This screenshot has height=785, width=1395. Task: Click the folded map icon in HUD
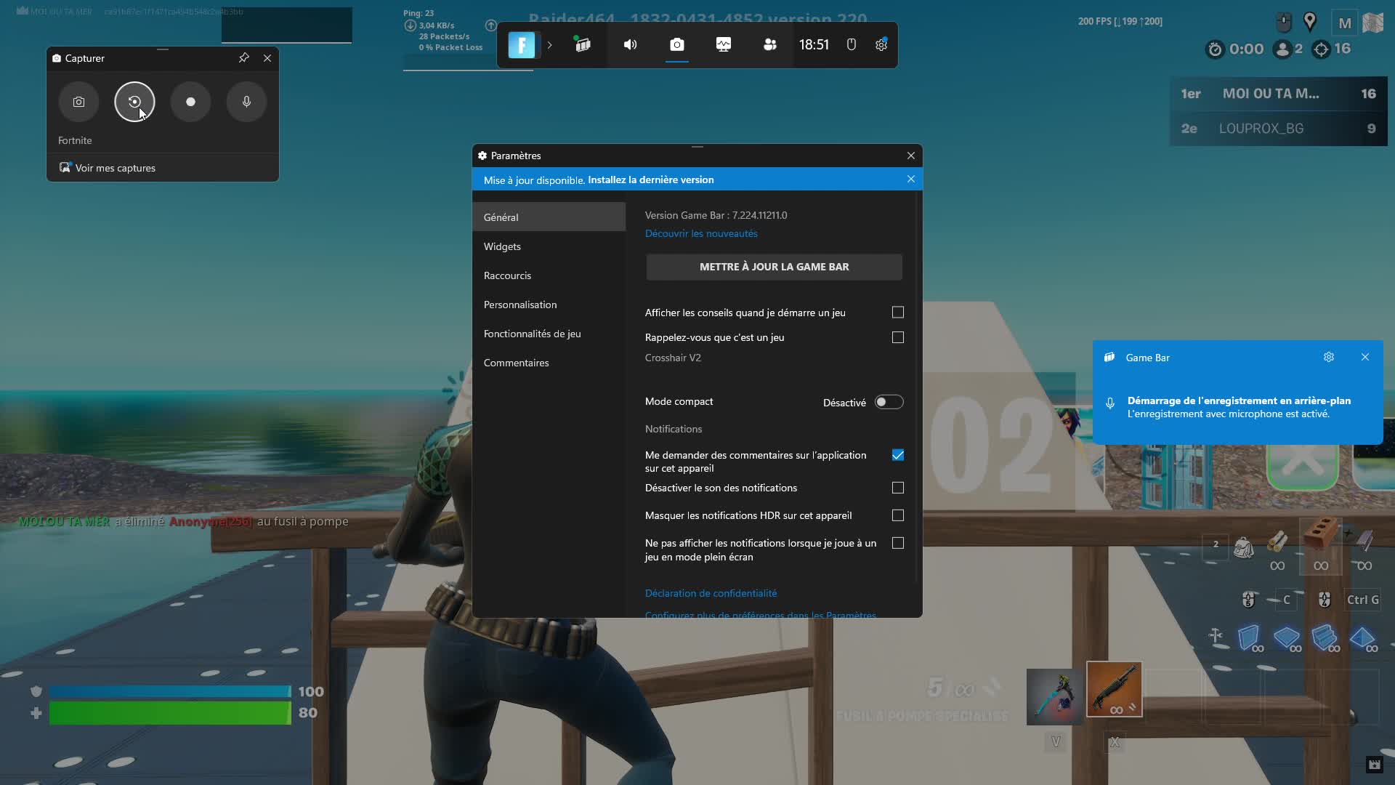(x=1372, y=23)
